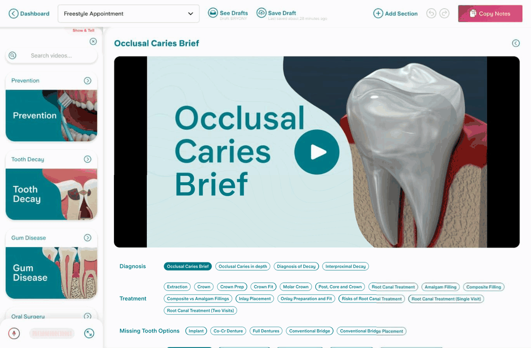Start microphone recording
Viewport: 531px width, 348px height.
(x=14, y=333)
